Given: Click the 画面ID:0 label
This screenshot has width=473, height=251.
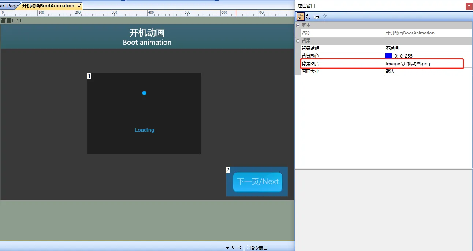Looking at the screenshot, I should [x=11, y=21].
